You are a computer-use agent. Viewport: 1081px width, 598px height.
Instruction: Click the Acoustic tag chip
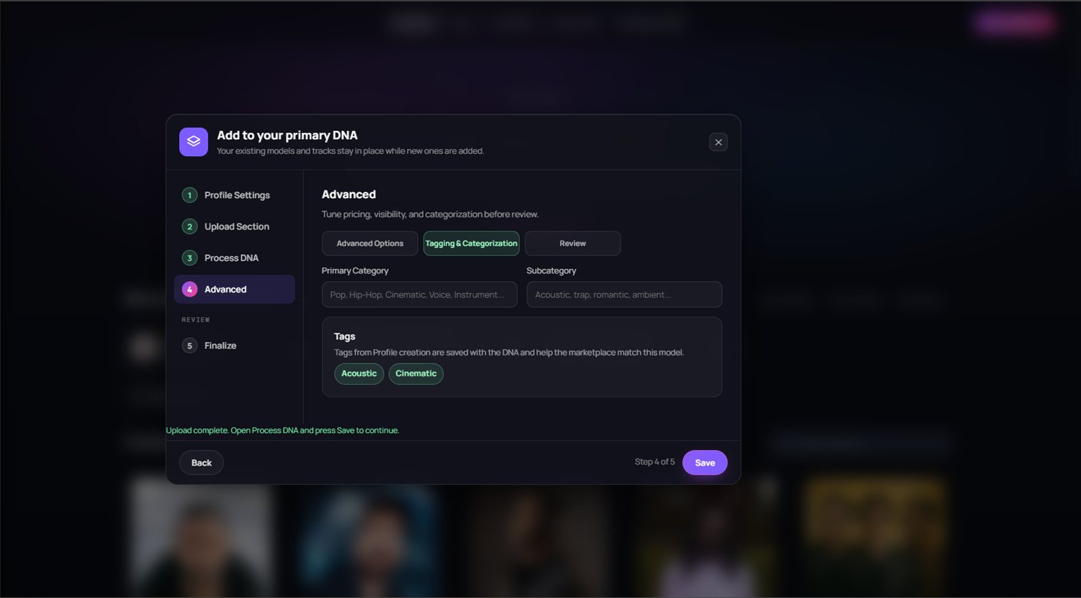[x=359, y=374]
